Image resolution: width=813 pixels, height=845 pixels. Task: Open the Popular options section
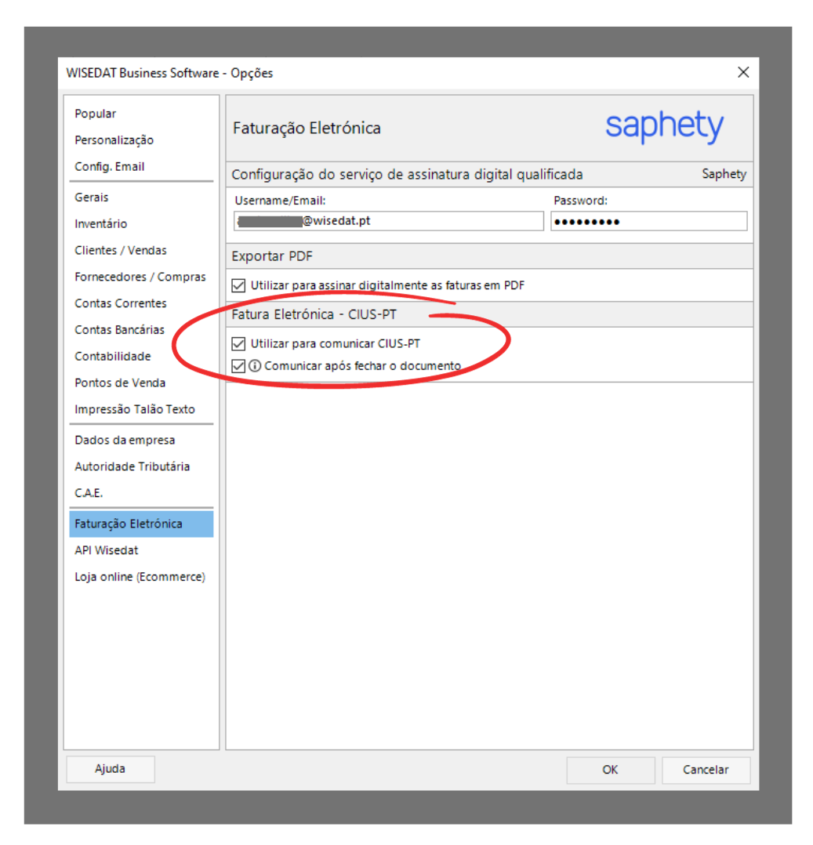pos(96,114)
